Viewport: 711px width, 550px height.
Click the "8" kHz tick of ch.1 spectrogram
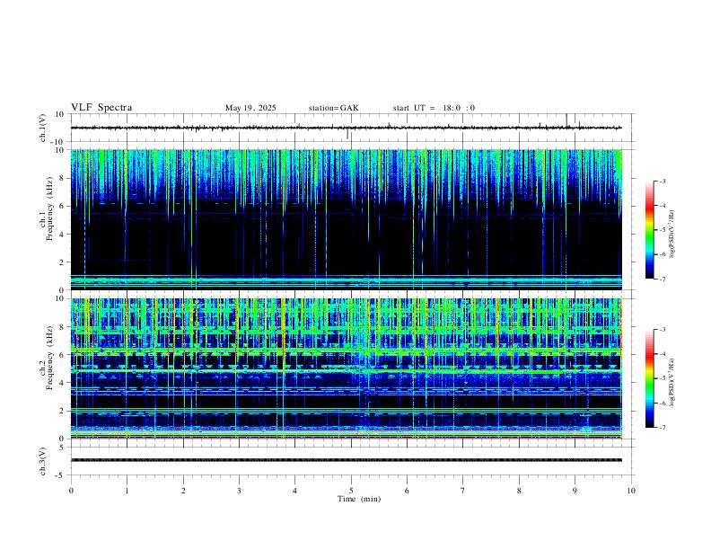(63, 178)
